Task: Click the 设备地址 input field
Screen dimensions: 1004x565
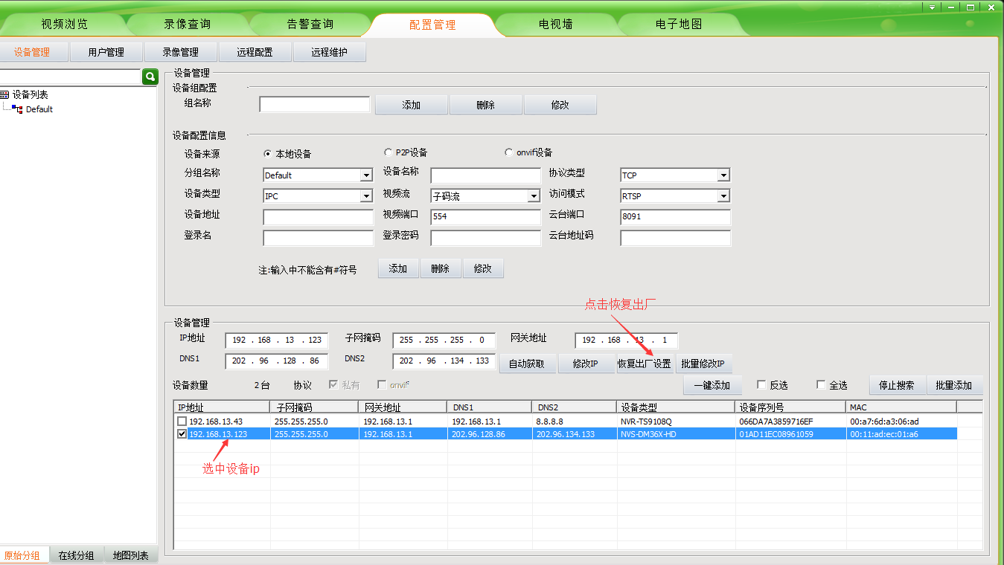Action: point(318,217)
